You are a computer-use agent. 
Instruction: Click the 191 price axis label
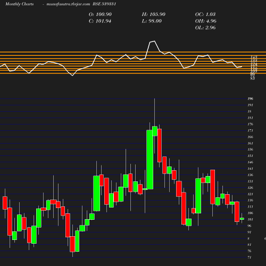(251, 105)
